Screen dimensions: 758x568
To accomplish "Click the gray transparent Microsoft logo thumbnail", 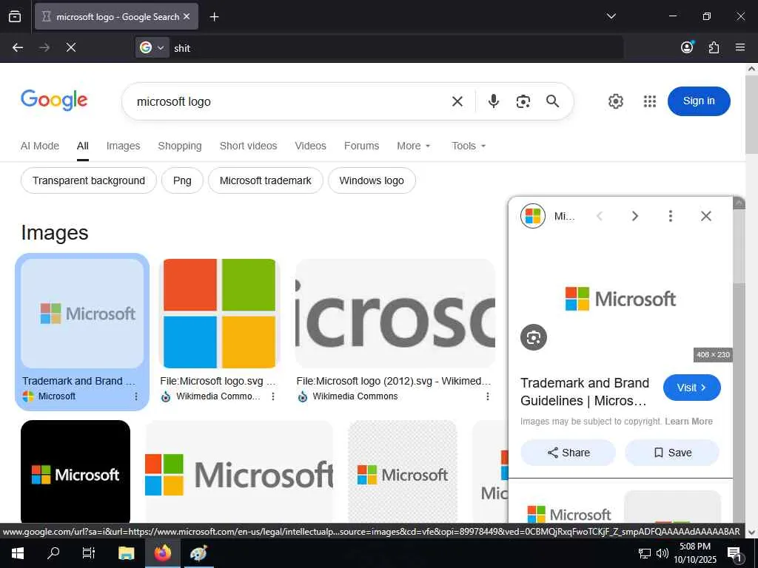I will (x=402, y=471).
